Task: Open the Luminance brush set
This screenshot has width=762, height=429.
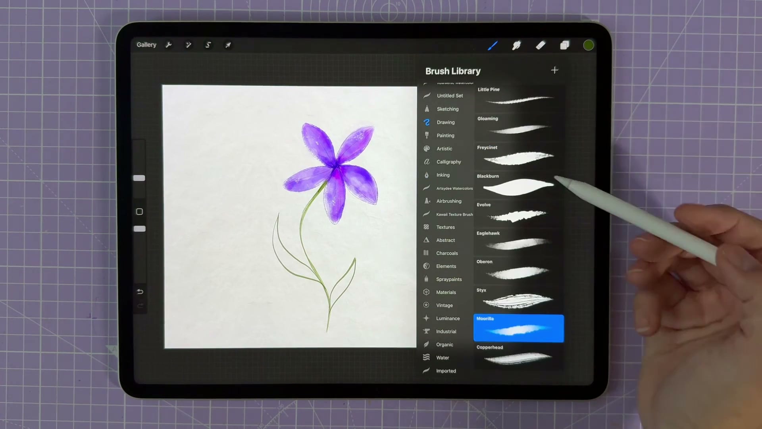Action: [x=447, y=319]
